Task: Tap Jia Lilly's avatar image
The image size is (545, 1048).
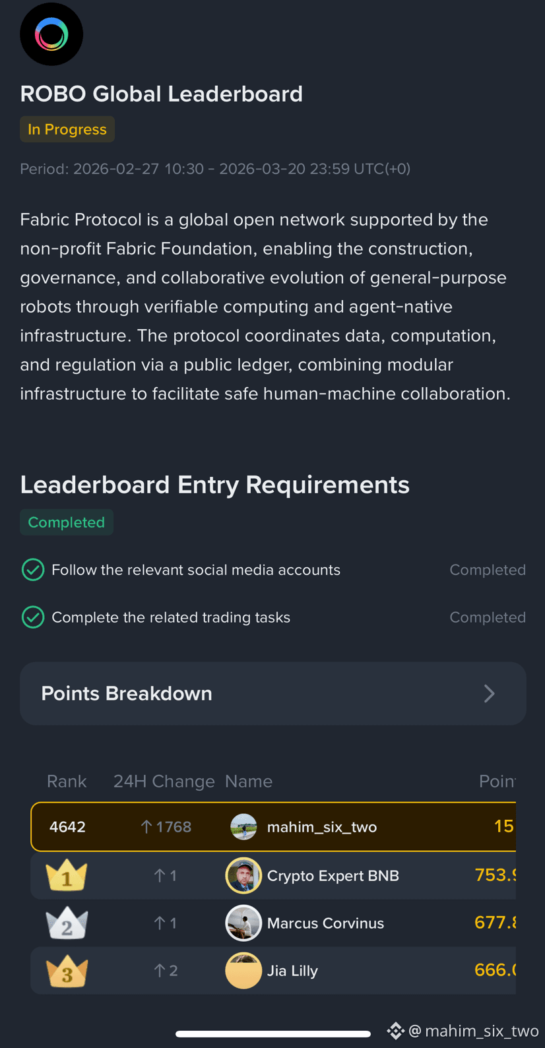Action: tap(243, 970)
